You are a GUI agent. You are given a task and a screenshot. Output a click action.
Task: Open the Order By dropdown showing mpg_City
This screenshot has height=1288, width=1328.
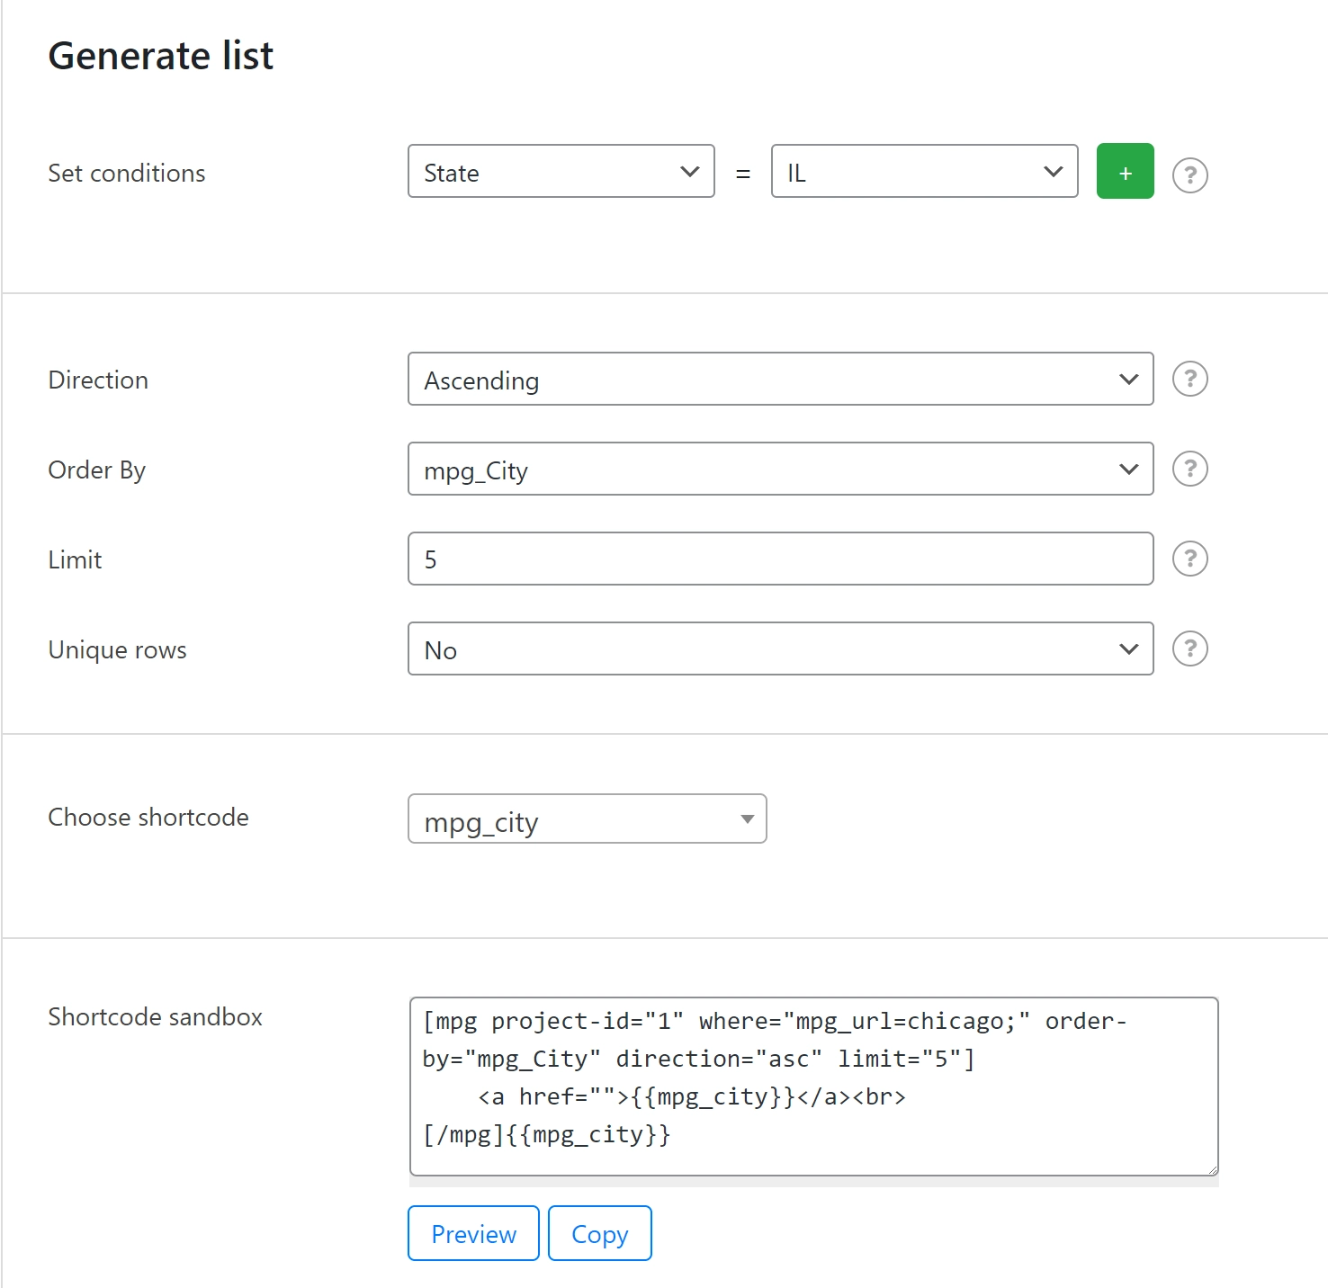pos(781,469)
